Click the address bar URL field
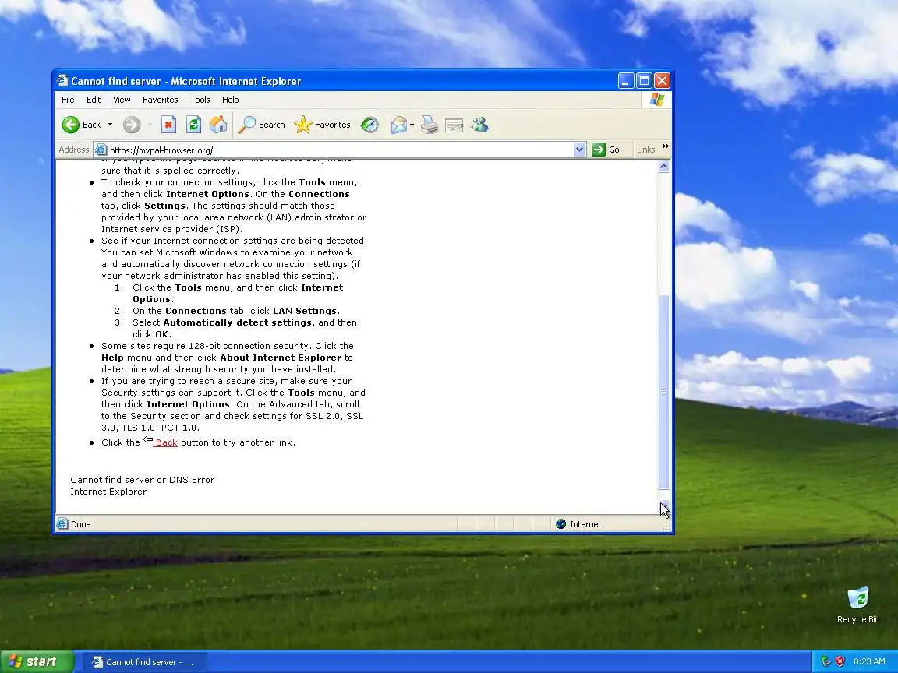Screen dimensions: 898x673 (x=340, y=150)
